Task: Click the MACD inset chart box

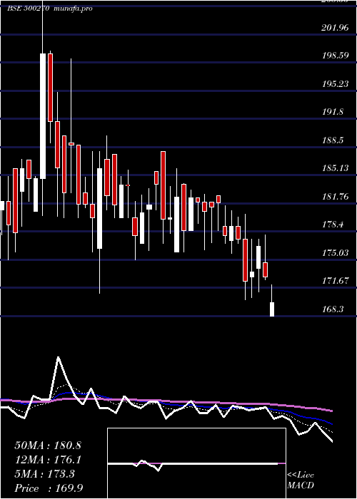Action: coord(196,463)
